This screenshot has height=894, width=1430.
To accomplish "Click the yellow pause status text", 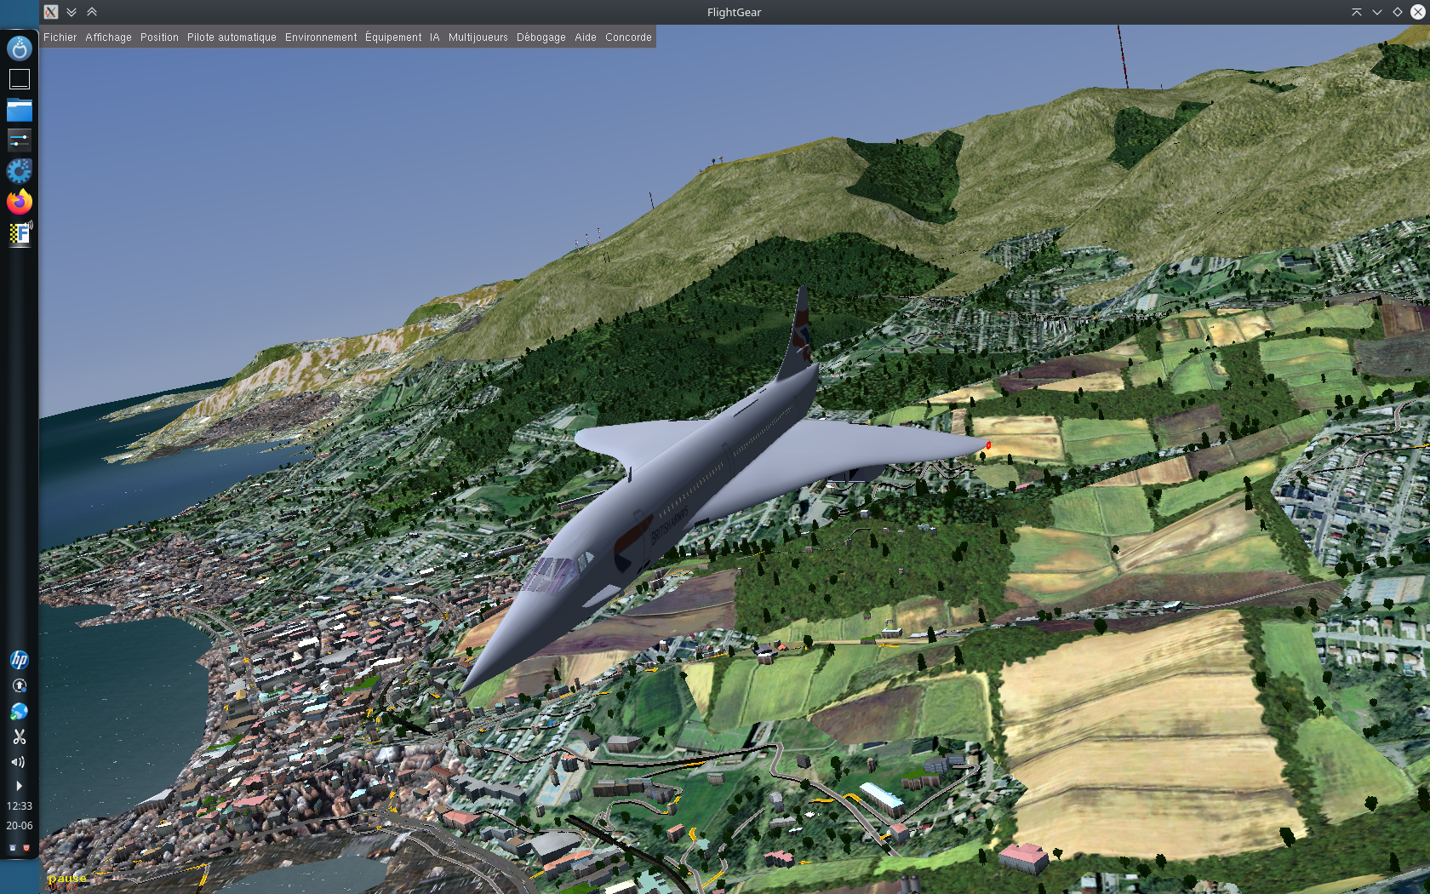I will click(67, 879).
